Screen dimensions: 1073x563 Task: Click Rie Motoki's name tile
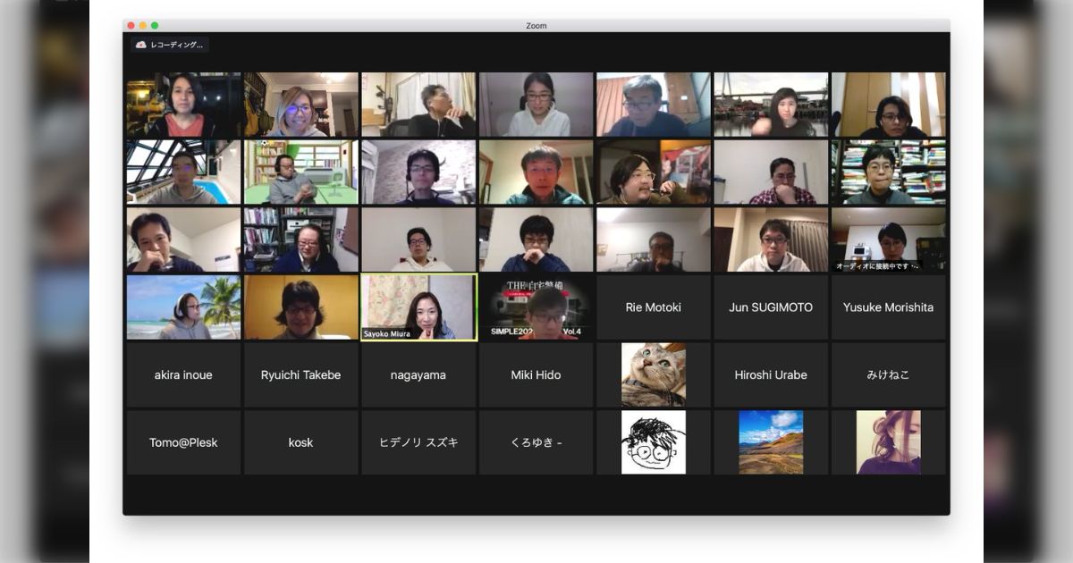(653, 307)
